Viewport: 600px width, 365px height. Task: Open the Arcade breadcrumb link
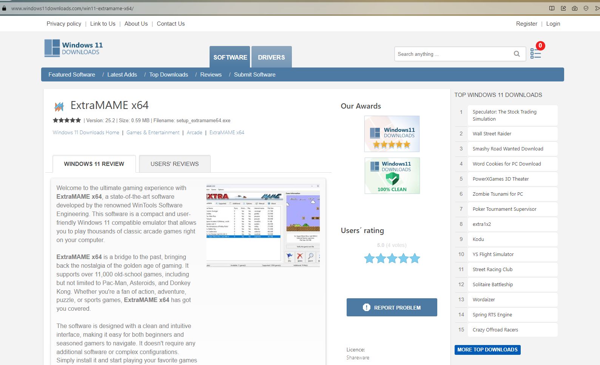(x=194, y=132)
